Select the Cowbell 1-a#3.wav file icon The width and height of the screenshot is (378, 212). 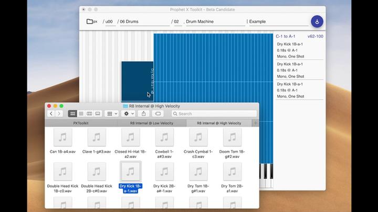164,137
